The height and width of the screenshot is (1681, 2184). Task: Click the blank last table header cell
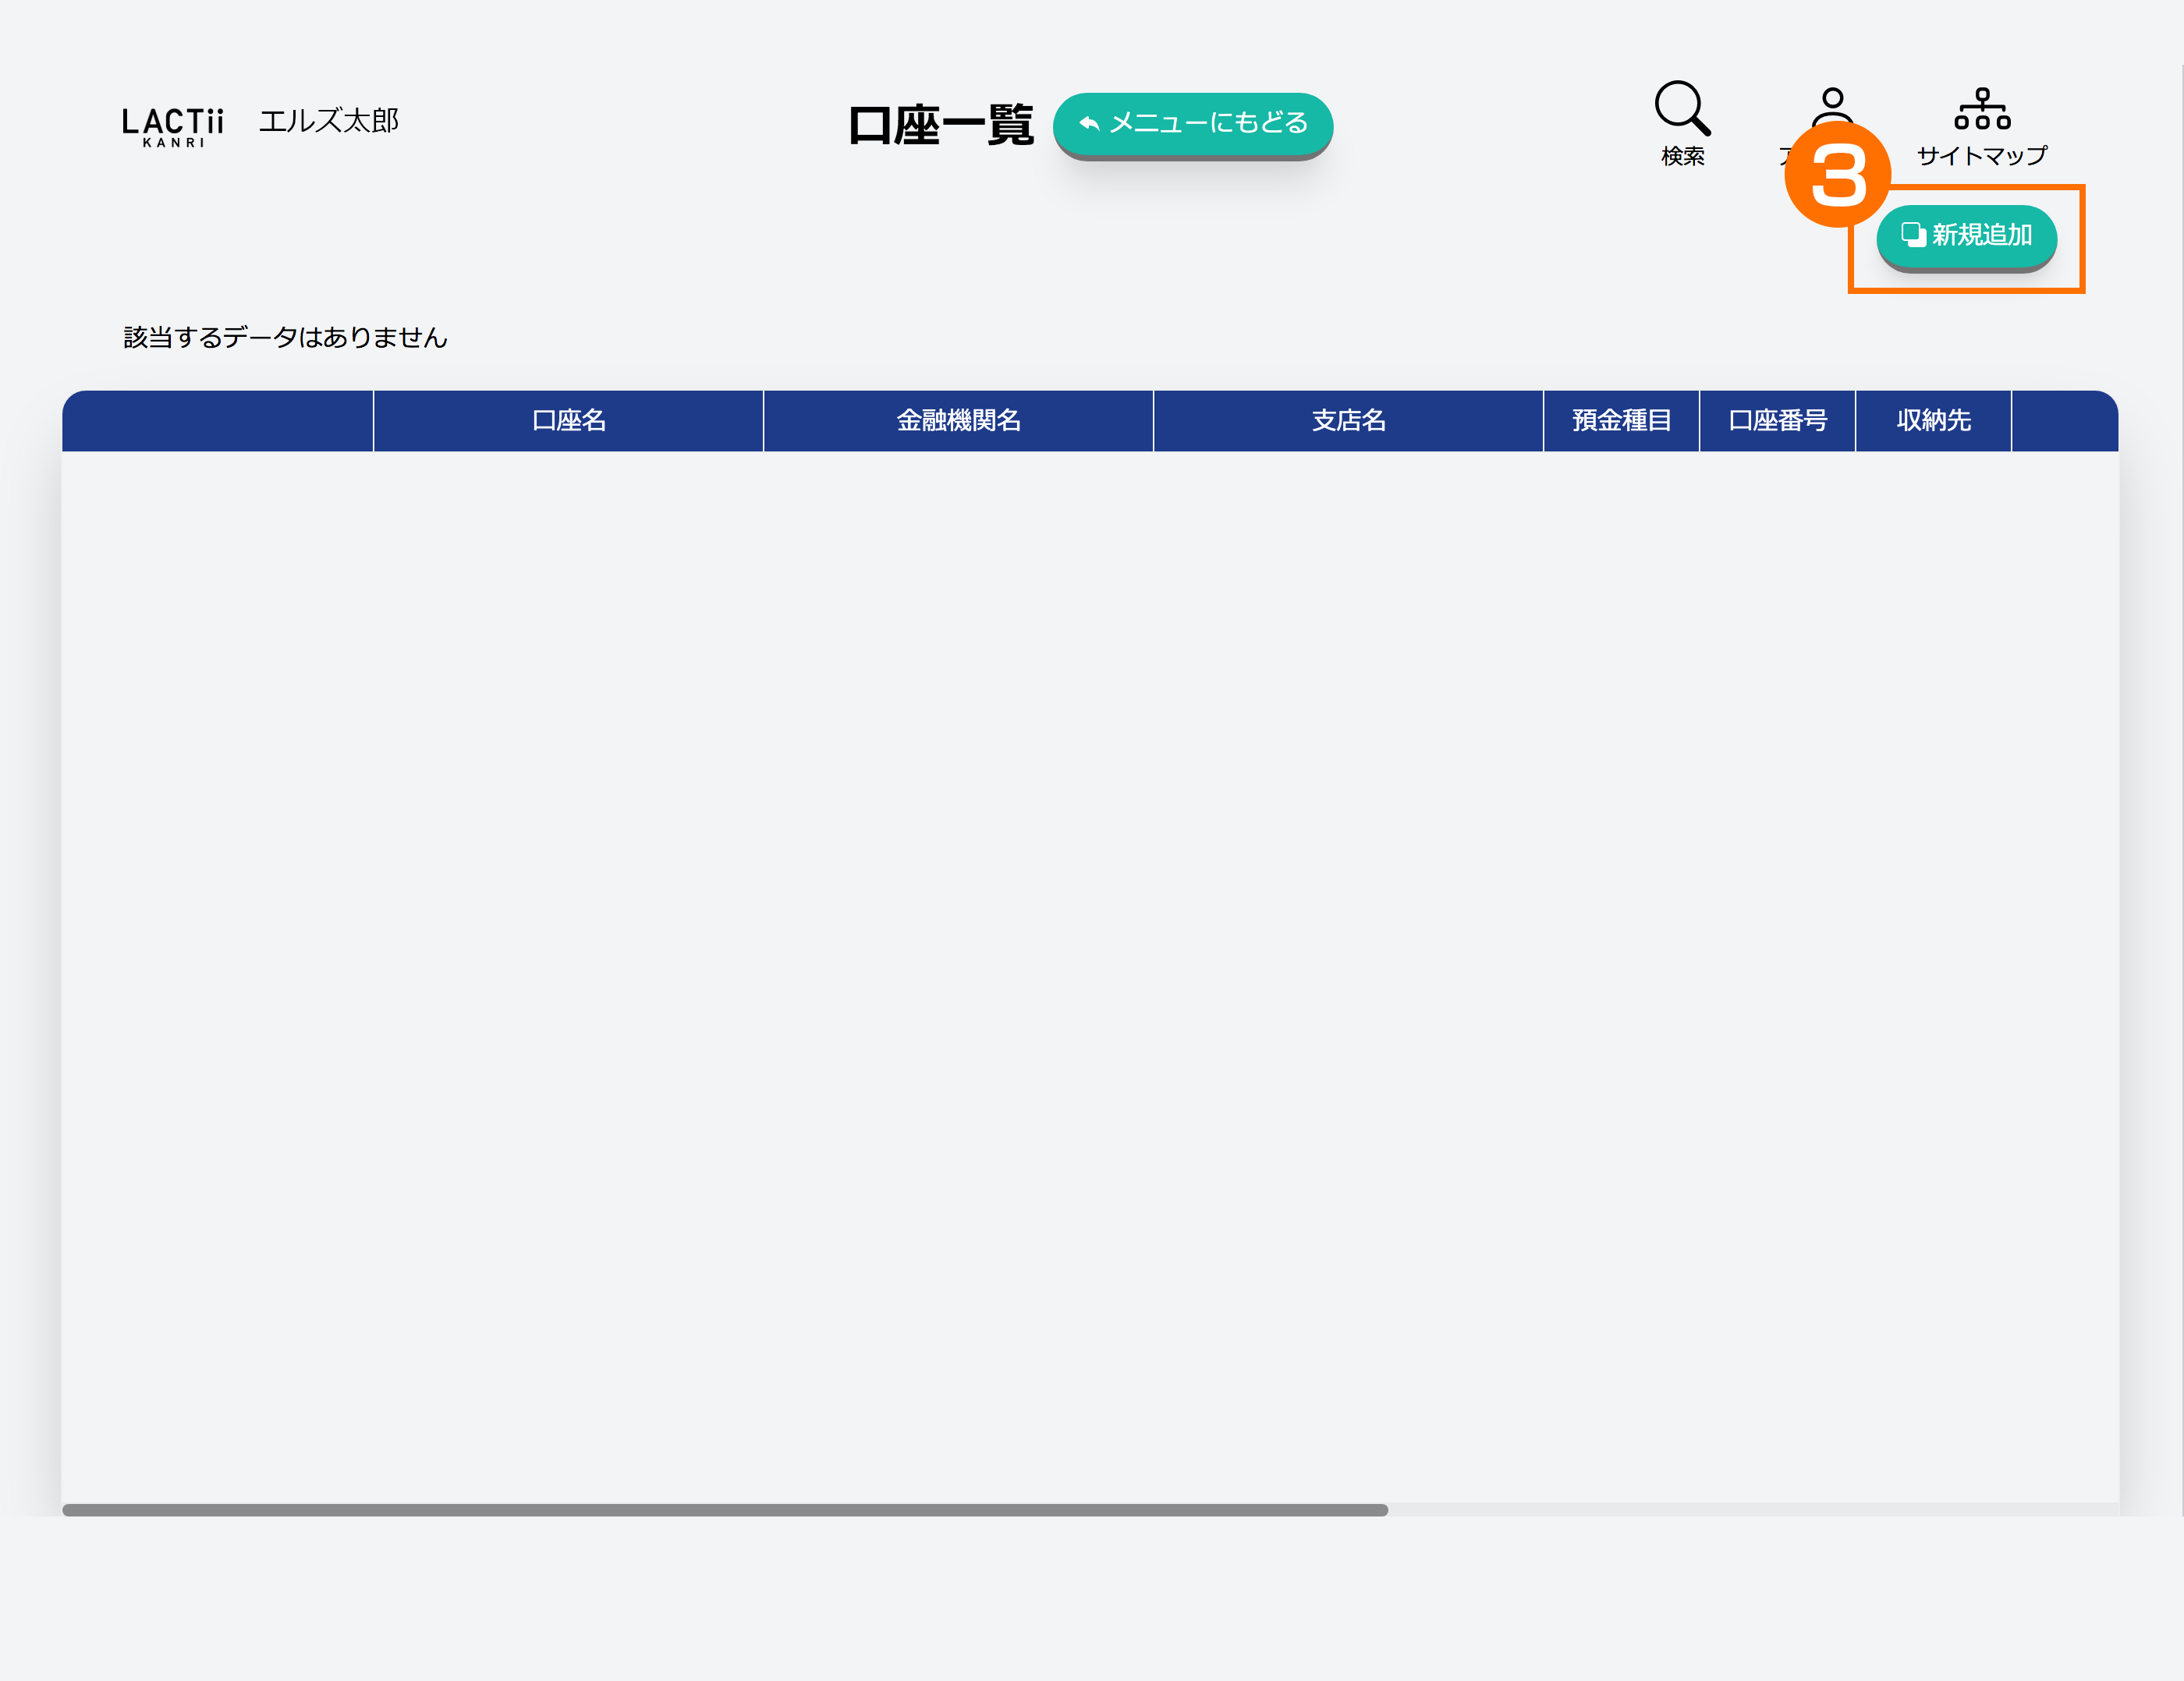(2063, 421)
